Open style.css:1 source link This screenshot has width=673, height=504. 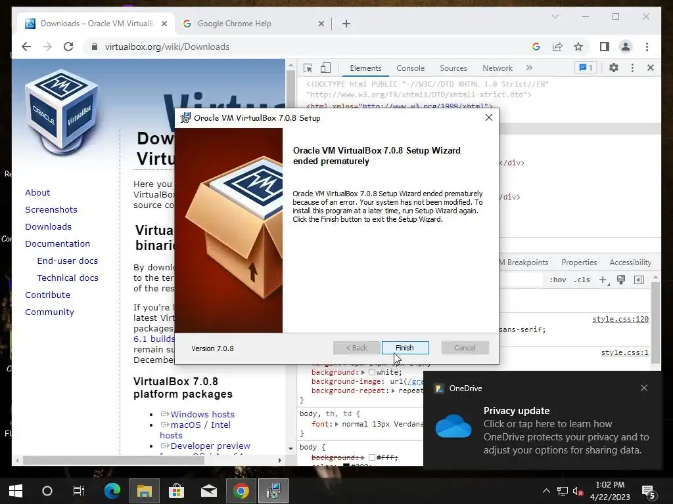624,352
